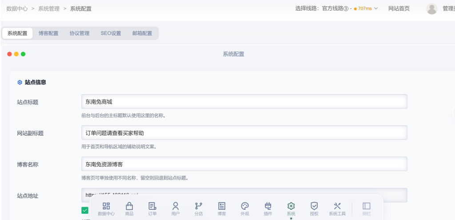The image size is (455, 220).
Task: Click the 站点地址 input field
Action: 244,195
